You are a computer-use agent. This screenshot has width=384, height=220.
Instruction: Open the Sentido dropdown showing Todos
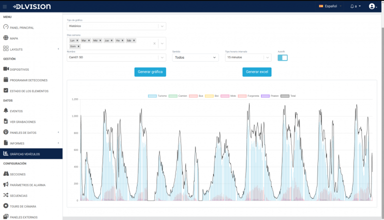tap(195, 58)
